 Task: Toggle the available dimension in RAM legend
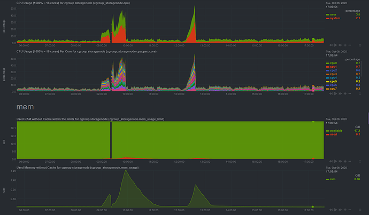coord(335,129)
